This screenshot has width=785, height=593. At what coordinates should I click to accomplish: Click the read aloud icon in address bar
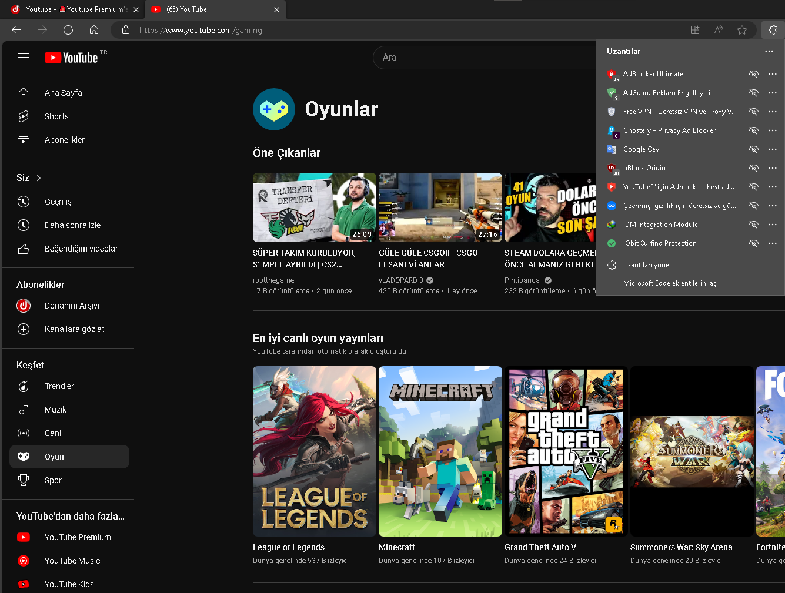pyautogui.click(x=719, y=30)
